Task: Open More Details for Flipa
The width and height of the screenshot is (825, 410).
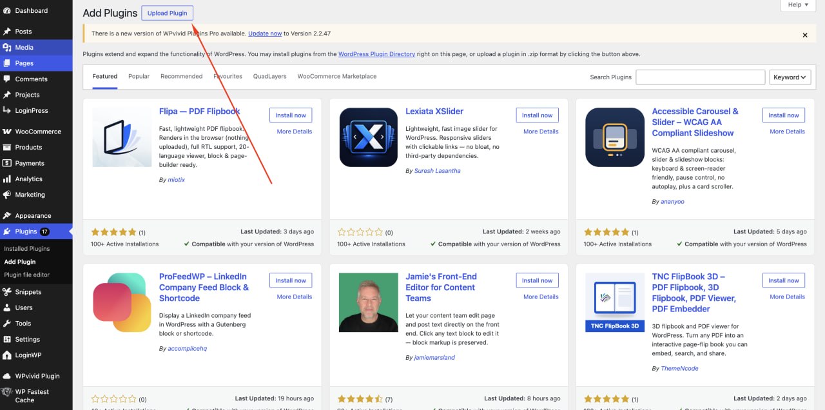Action: (295, 132)
